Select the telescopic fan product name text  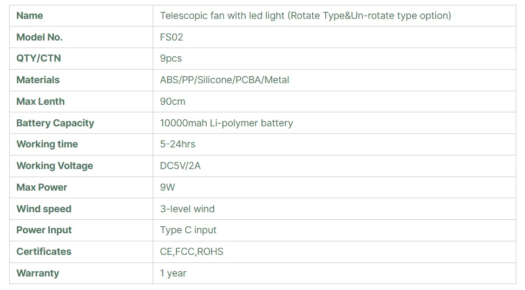point(305,16)
